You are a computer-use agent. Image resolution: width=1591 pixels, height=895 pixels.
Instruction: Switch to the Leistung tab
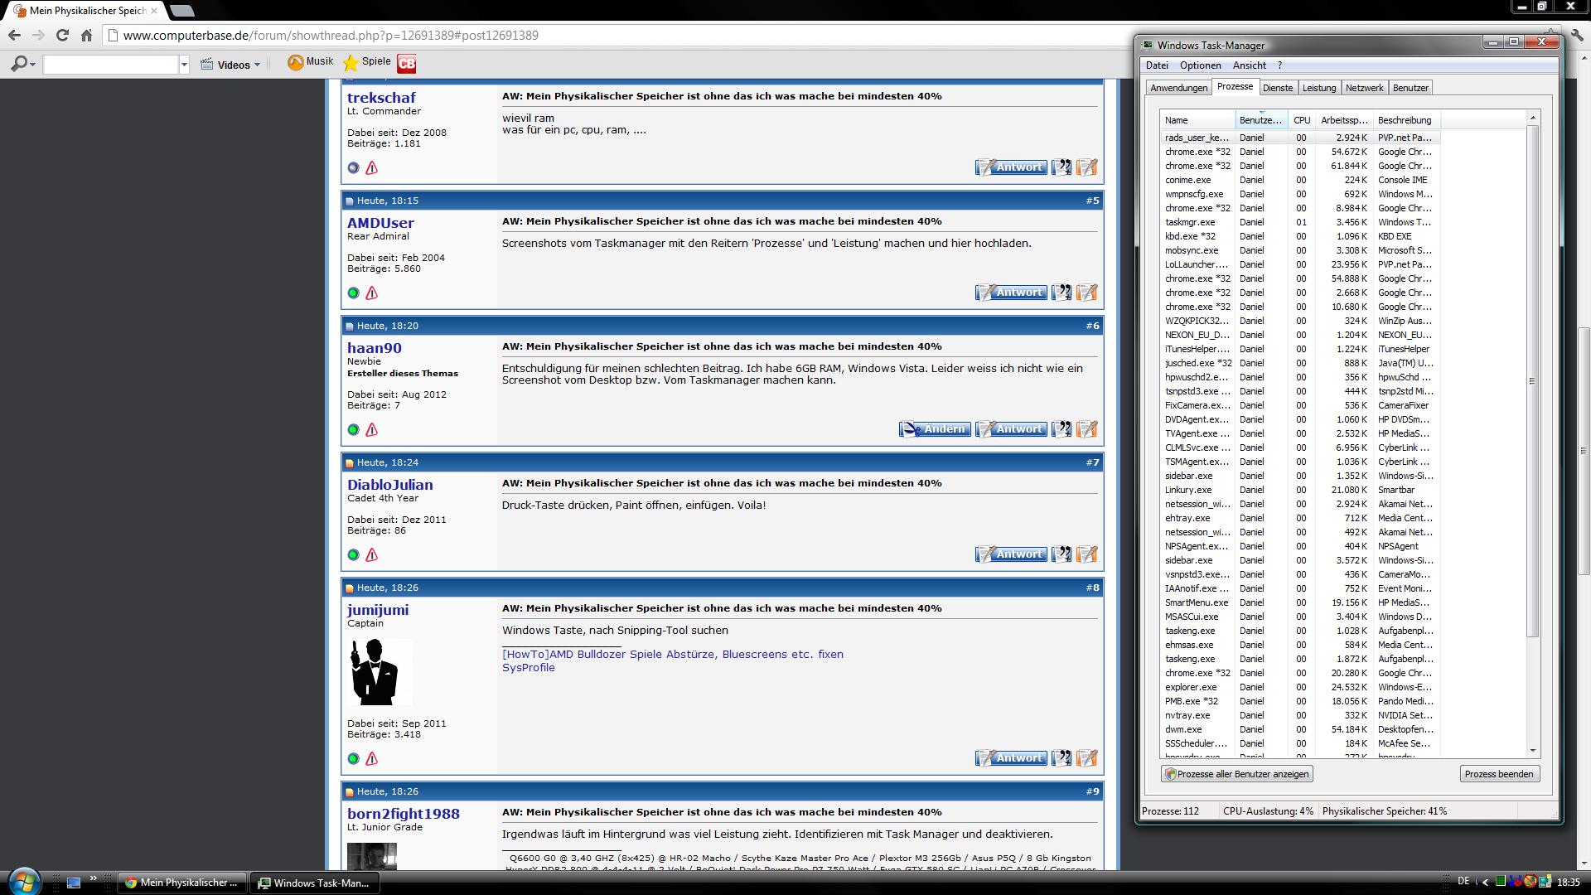pos(1318,88)
